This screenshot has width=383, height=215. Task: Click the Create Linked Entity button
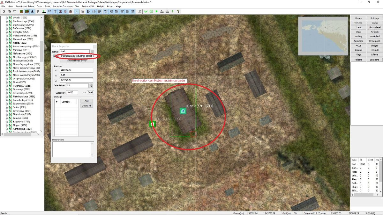[77, 61]
